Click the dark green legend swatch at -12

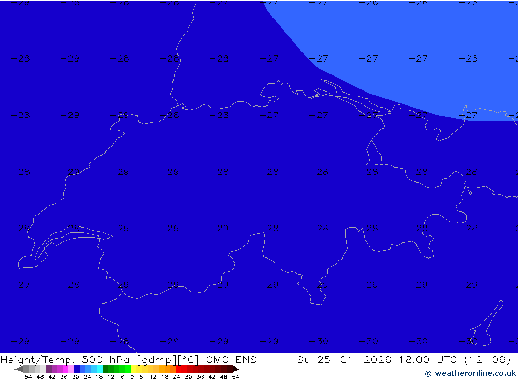pyautogui.click(x=105, y=369)
